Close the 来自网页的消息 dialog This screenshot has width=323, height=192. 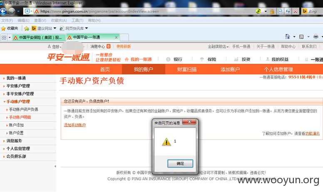click(x=189, y=122)
